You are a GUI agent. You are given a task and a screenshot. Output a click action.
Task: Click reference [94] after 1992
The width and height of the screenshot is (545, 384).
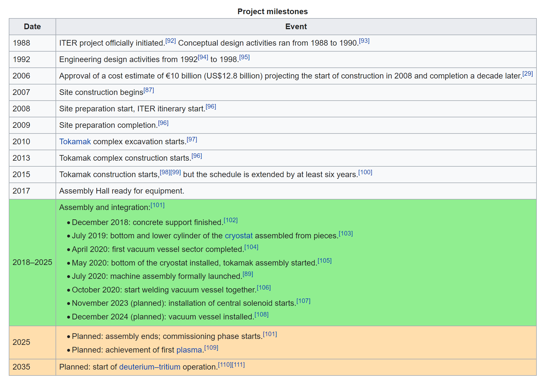point(203,57)
